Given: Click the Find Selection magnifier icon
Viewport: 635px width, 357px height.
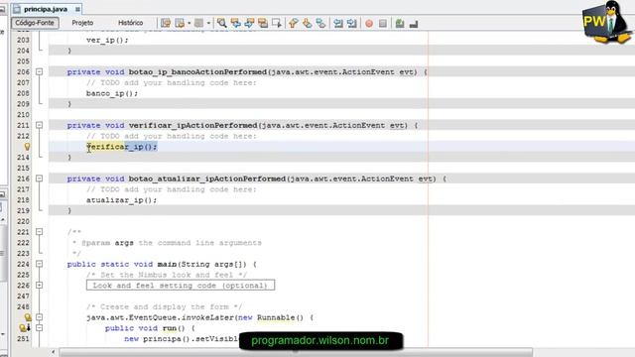Looking at the screenshot, I should click(x=222, y=23).
